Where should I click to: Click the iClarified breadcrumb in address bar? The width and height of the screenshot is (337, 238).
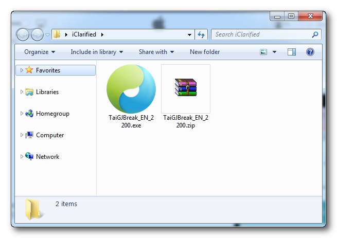coord(84,34)
